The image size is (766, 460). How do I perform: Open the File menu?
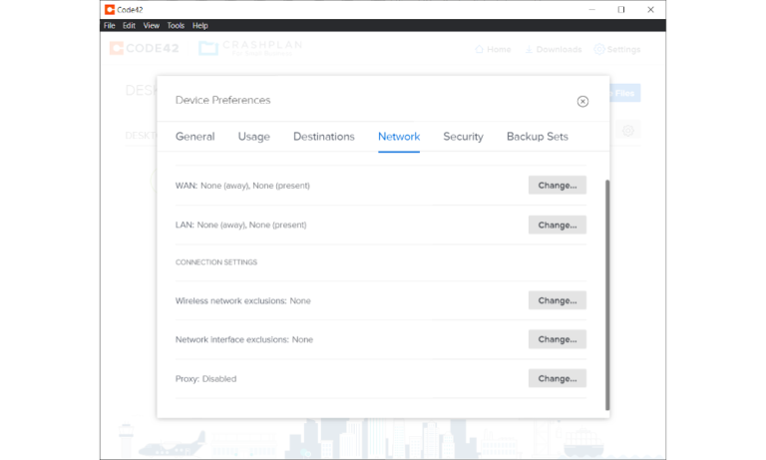click(x=110, y=25)
